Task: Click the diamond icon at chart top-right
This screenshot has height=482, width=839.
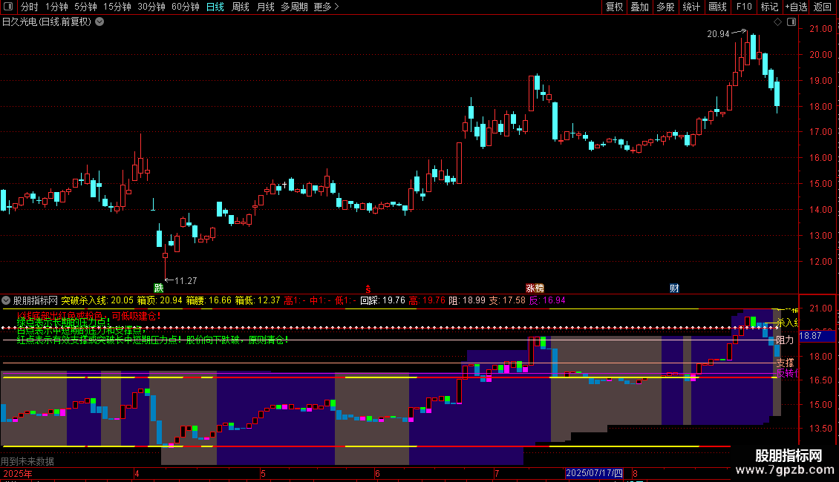Action: click(777, 22)
